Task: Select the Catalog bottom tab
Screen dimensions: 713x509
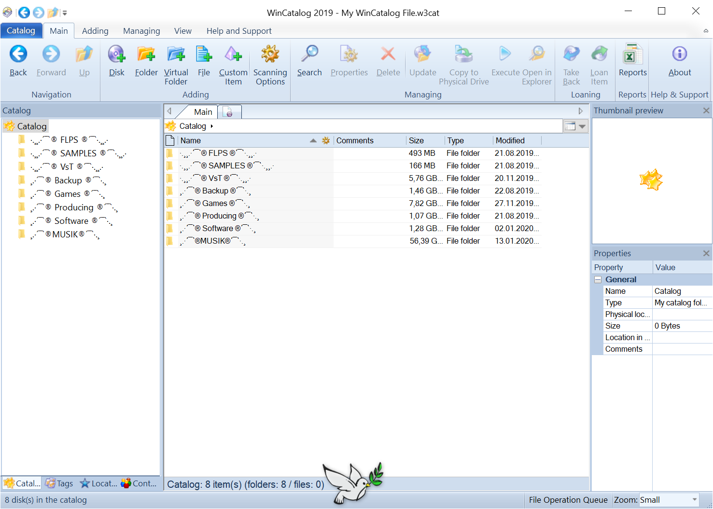Action: (22, 483)
